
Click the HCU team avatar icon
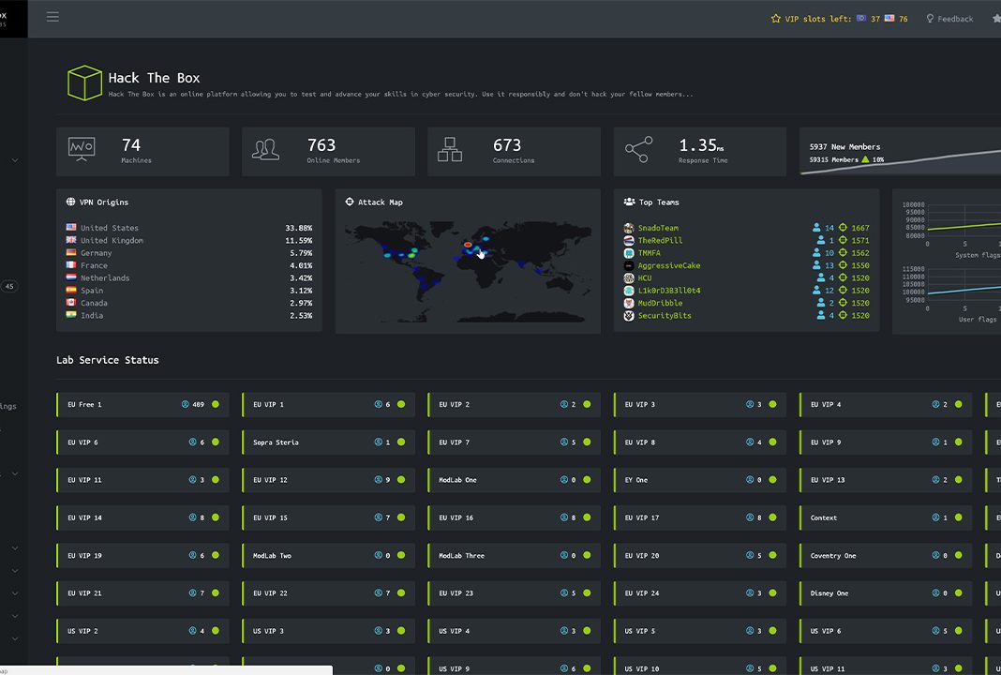click(629, 277)
